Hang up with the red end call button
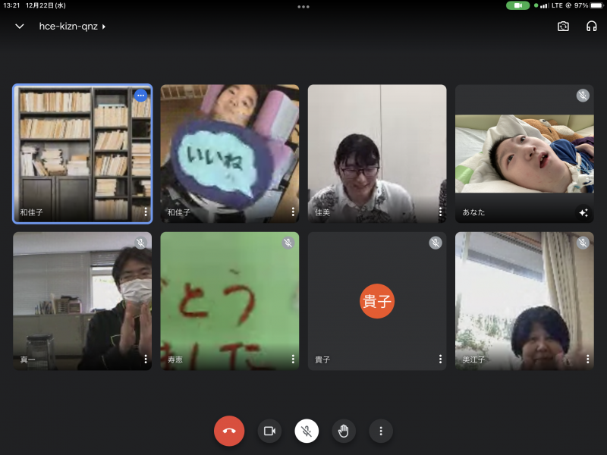The height and width of the screenshot is (455, 607). [x=229, y=431]
